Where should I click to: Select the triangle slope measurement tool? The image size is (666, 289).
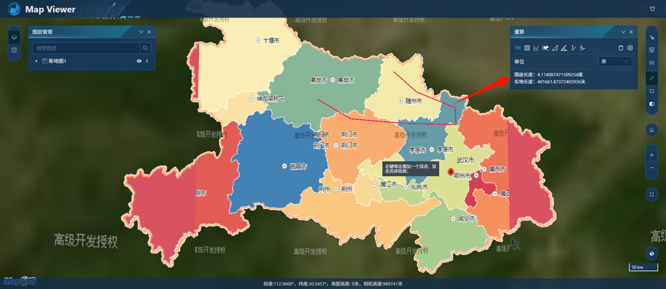click(555, 48)
